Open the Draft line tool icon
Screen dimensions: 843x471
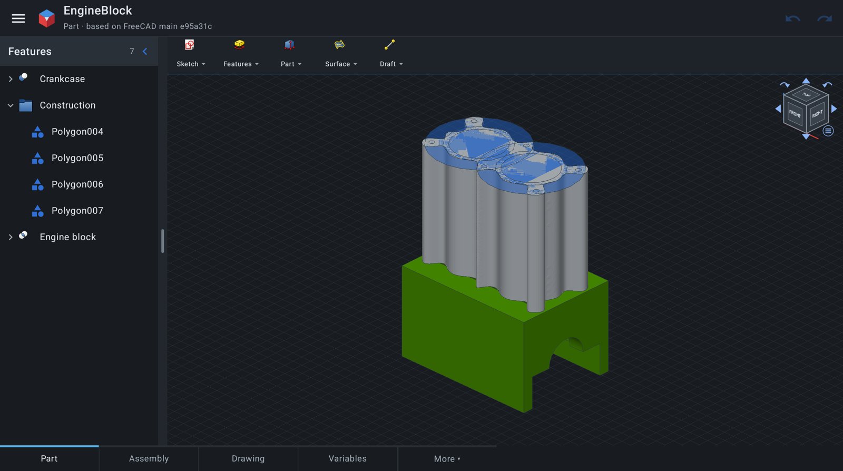pos(389,45)
